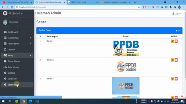Open Set Beranda page
The height and width of the screenshot is (104, 186).
(x=17, y=85)
